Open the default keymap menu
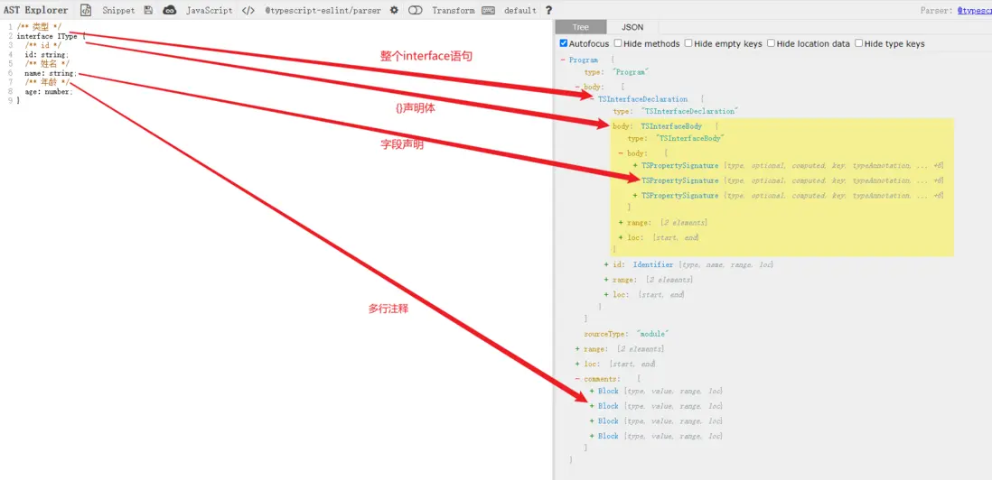Viewport: 992px width, 480px height. 520,10
